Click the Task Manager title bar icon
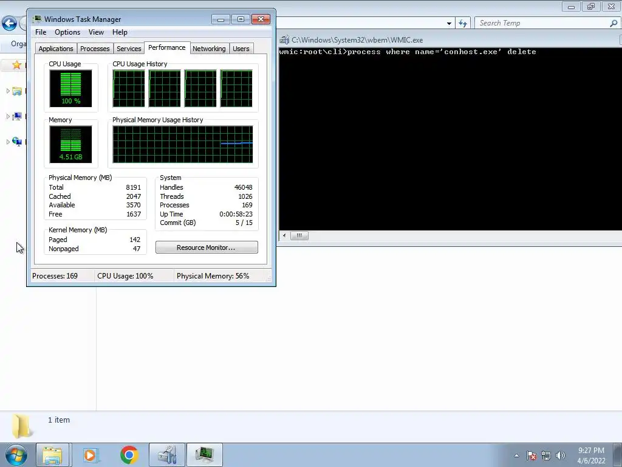Image resolution: width=622 pixels, height=467 pixels. pyautogui.click(x=37, y=19)
